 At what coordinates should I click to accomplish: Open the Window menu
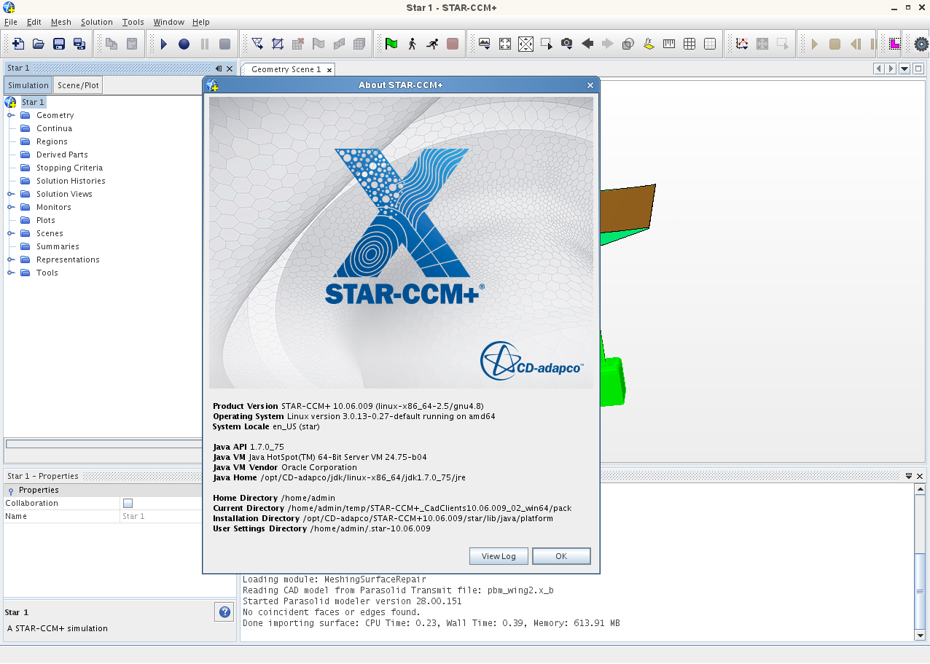[x=168, y=22]
